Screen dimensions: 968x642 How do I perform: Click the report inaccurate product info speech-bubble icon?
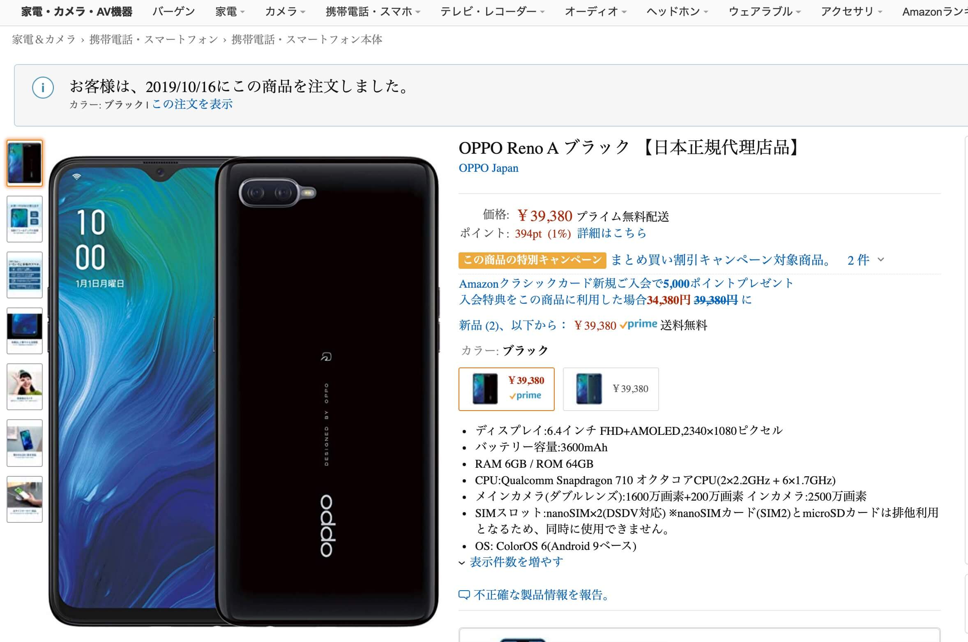(x=464, y=595)
